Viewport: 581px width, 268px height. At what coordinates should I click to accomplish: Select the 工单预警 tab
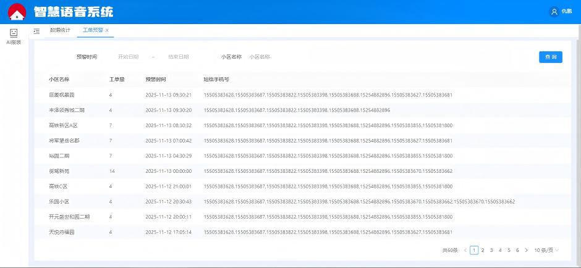point(93,30)
